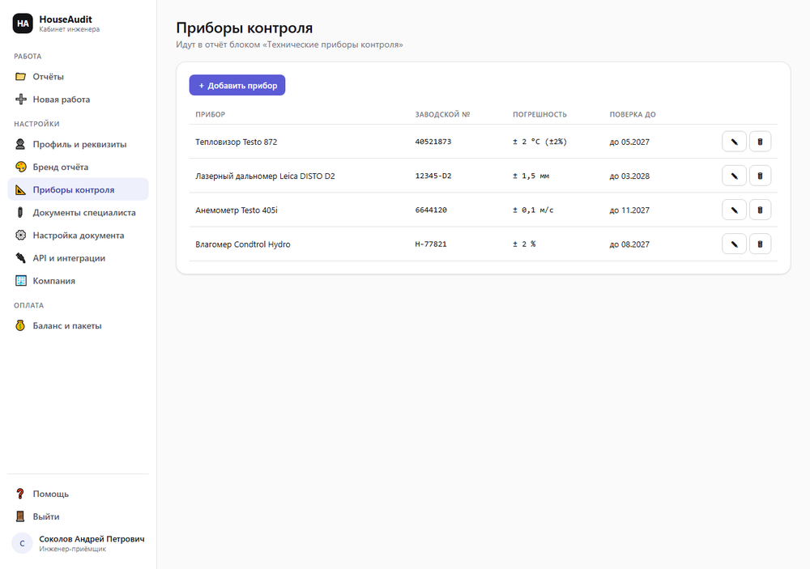Click the Документы специалиста clip icon
The width and height of the screenshot is (810, 569).
(x=21, y=212)
